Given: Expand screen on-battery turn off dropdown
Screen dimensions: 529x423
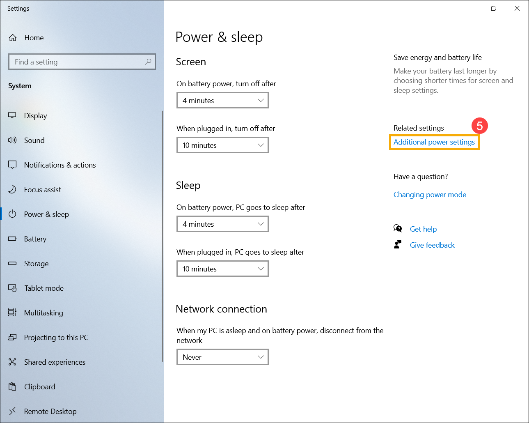Looking at the screenshot, I should pyautogui.click(x=222, y=100).
